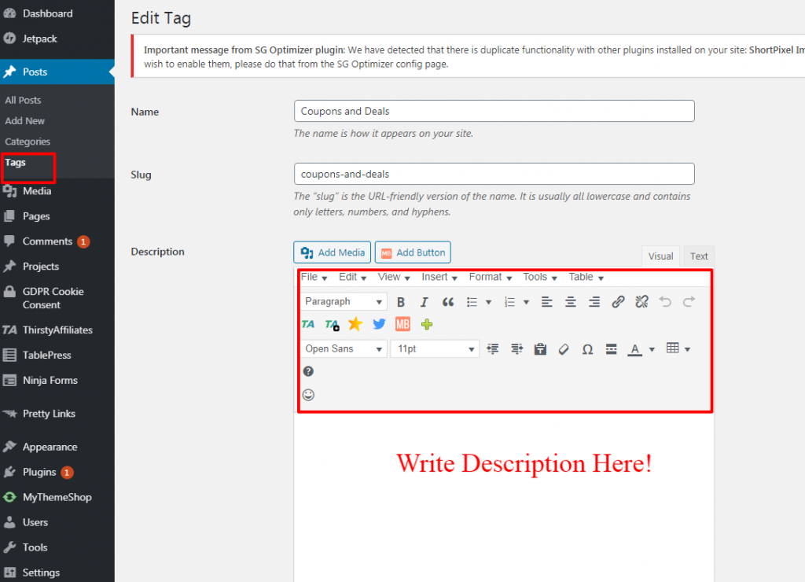This screenshot has width=805, height=582.
Task: Undo the last editor change
Action: (x=666, y=302)
